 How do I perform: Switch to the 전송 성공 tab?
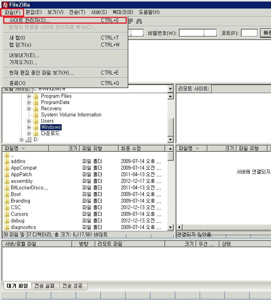coord(74,286)
